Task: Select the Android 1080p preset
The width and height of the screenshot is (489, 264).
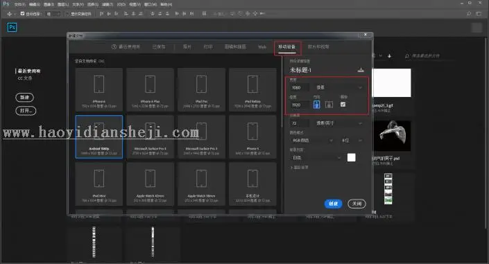Action: [99, 137]
